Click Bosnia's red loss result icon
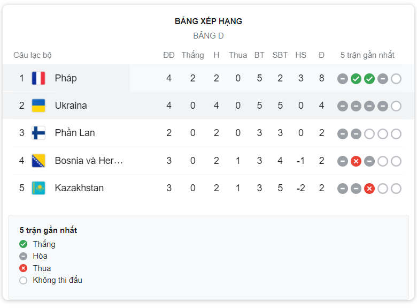This screenshot has width=417, height=308. [x=356, y=161]
